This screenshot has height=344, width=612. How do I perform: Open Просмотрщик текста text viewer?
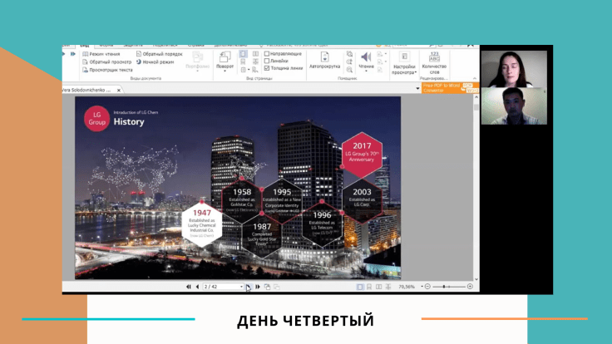(x=107, y=70)
